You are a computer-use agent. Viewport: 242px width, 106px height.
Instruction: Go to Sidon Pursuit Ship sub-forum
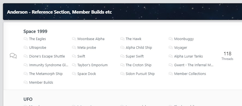click(140, 74)
